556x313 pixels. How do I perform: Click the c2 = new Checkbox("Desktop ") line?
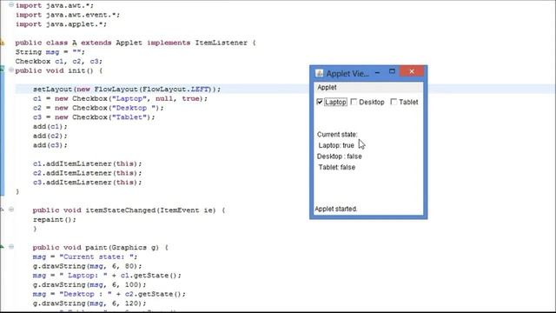click(98, 108)
